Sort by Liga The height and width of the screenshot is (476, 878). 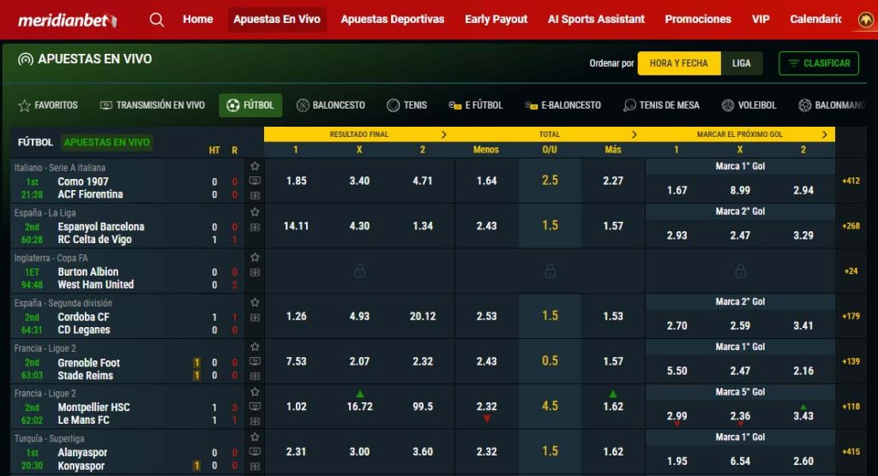point(742,63)
